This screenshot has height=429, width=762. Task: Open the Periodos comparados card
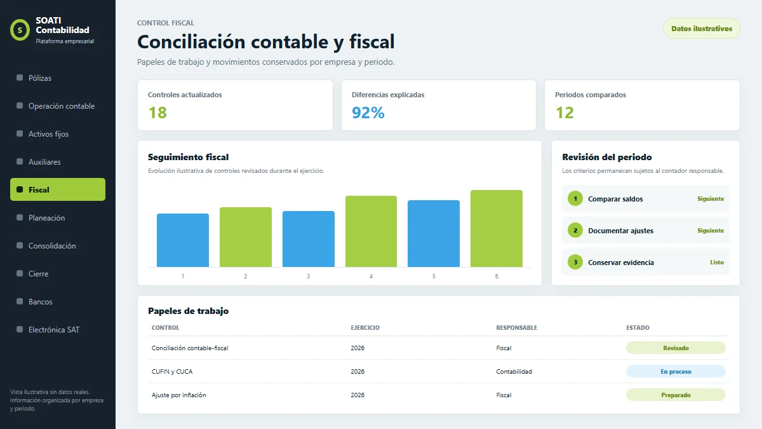coord(642,106)
